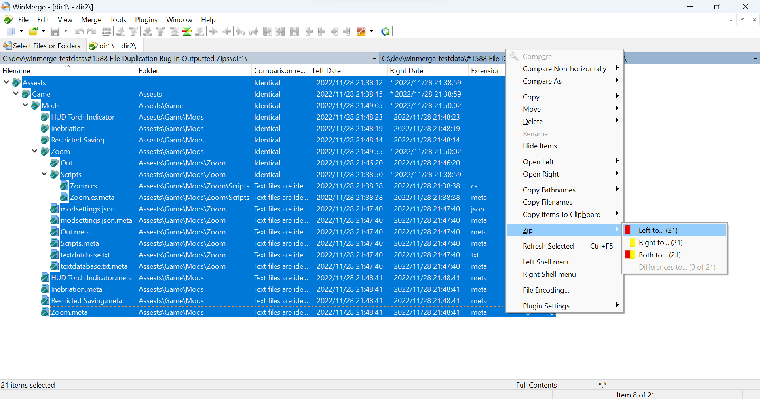Select the Next Difference toolbar icon
This screenshot has width=760, height=399.
coord(122,31)
